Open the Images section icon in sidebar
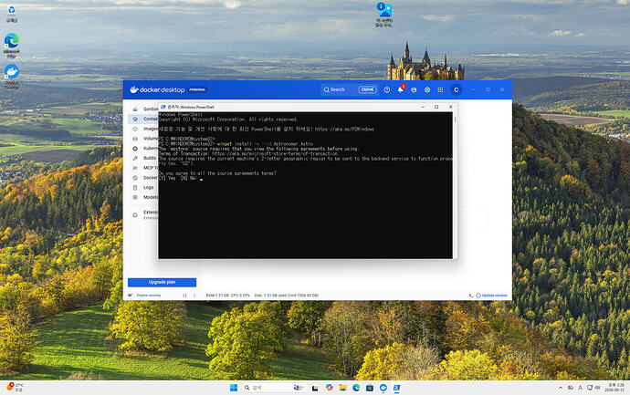The image size is (630, 395). [x=135, y=129]
